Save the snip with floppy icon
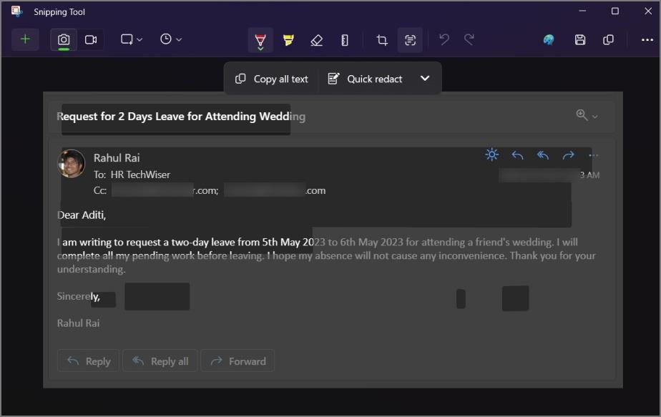Image resolution: width=661 pixels, height=417 pixels. tap(580, 39)
